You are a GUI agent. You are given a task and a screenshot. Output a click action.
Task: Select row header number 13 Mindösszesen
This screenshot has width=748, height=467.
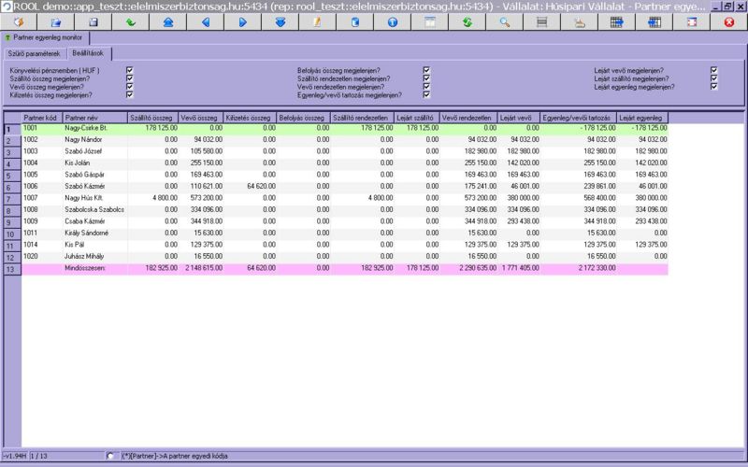click(x=10, y=268)
